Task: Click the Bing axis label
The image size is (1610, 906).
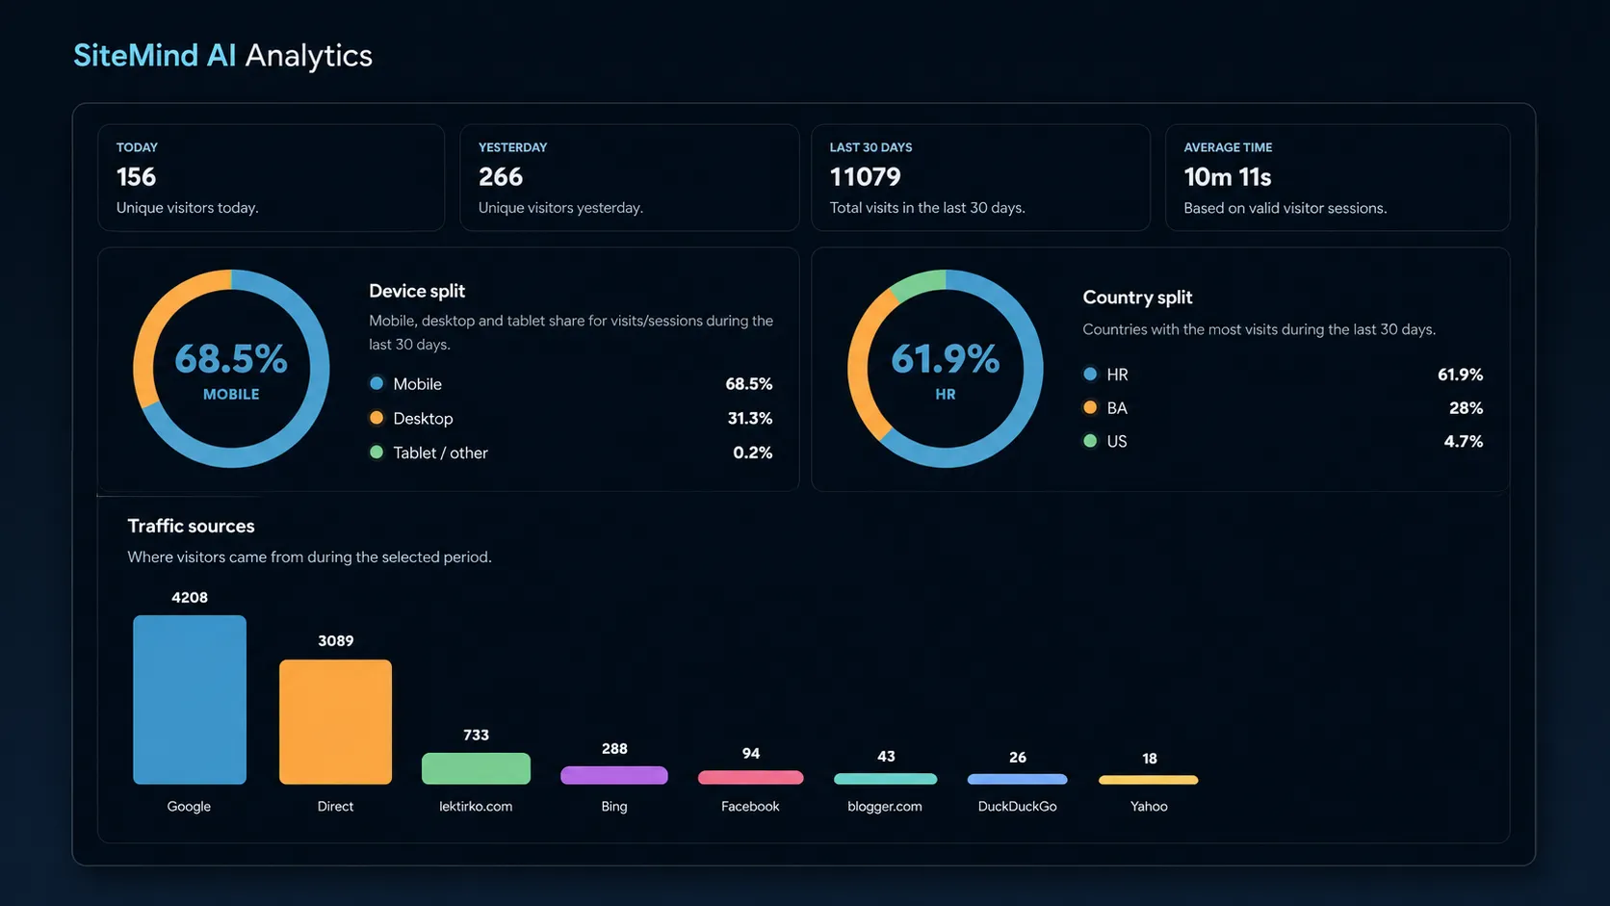Action: coord(614,807)
